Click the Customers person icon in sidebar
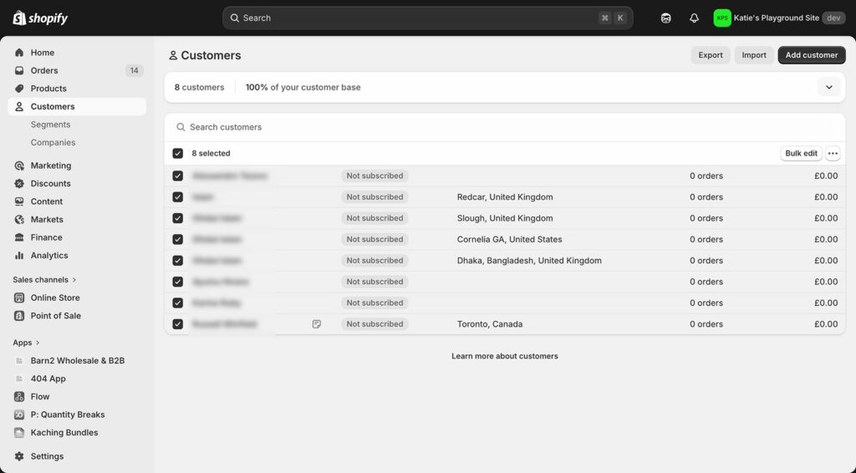Screen dimensions: 856x473 point(19,106)
